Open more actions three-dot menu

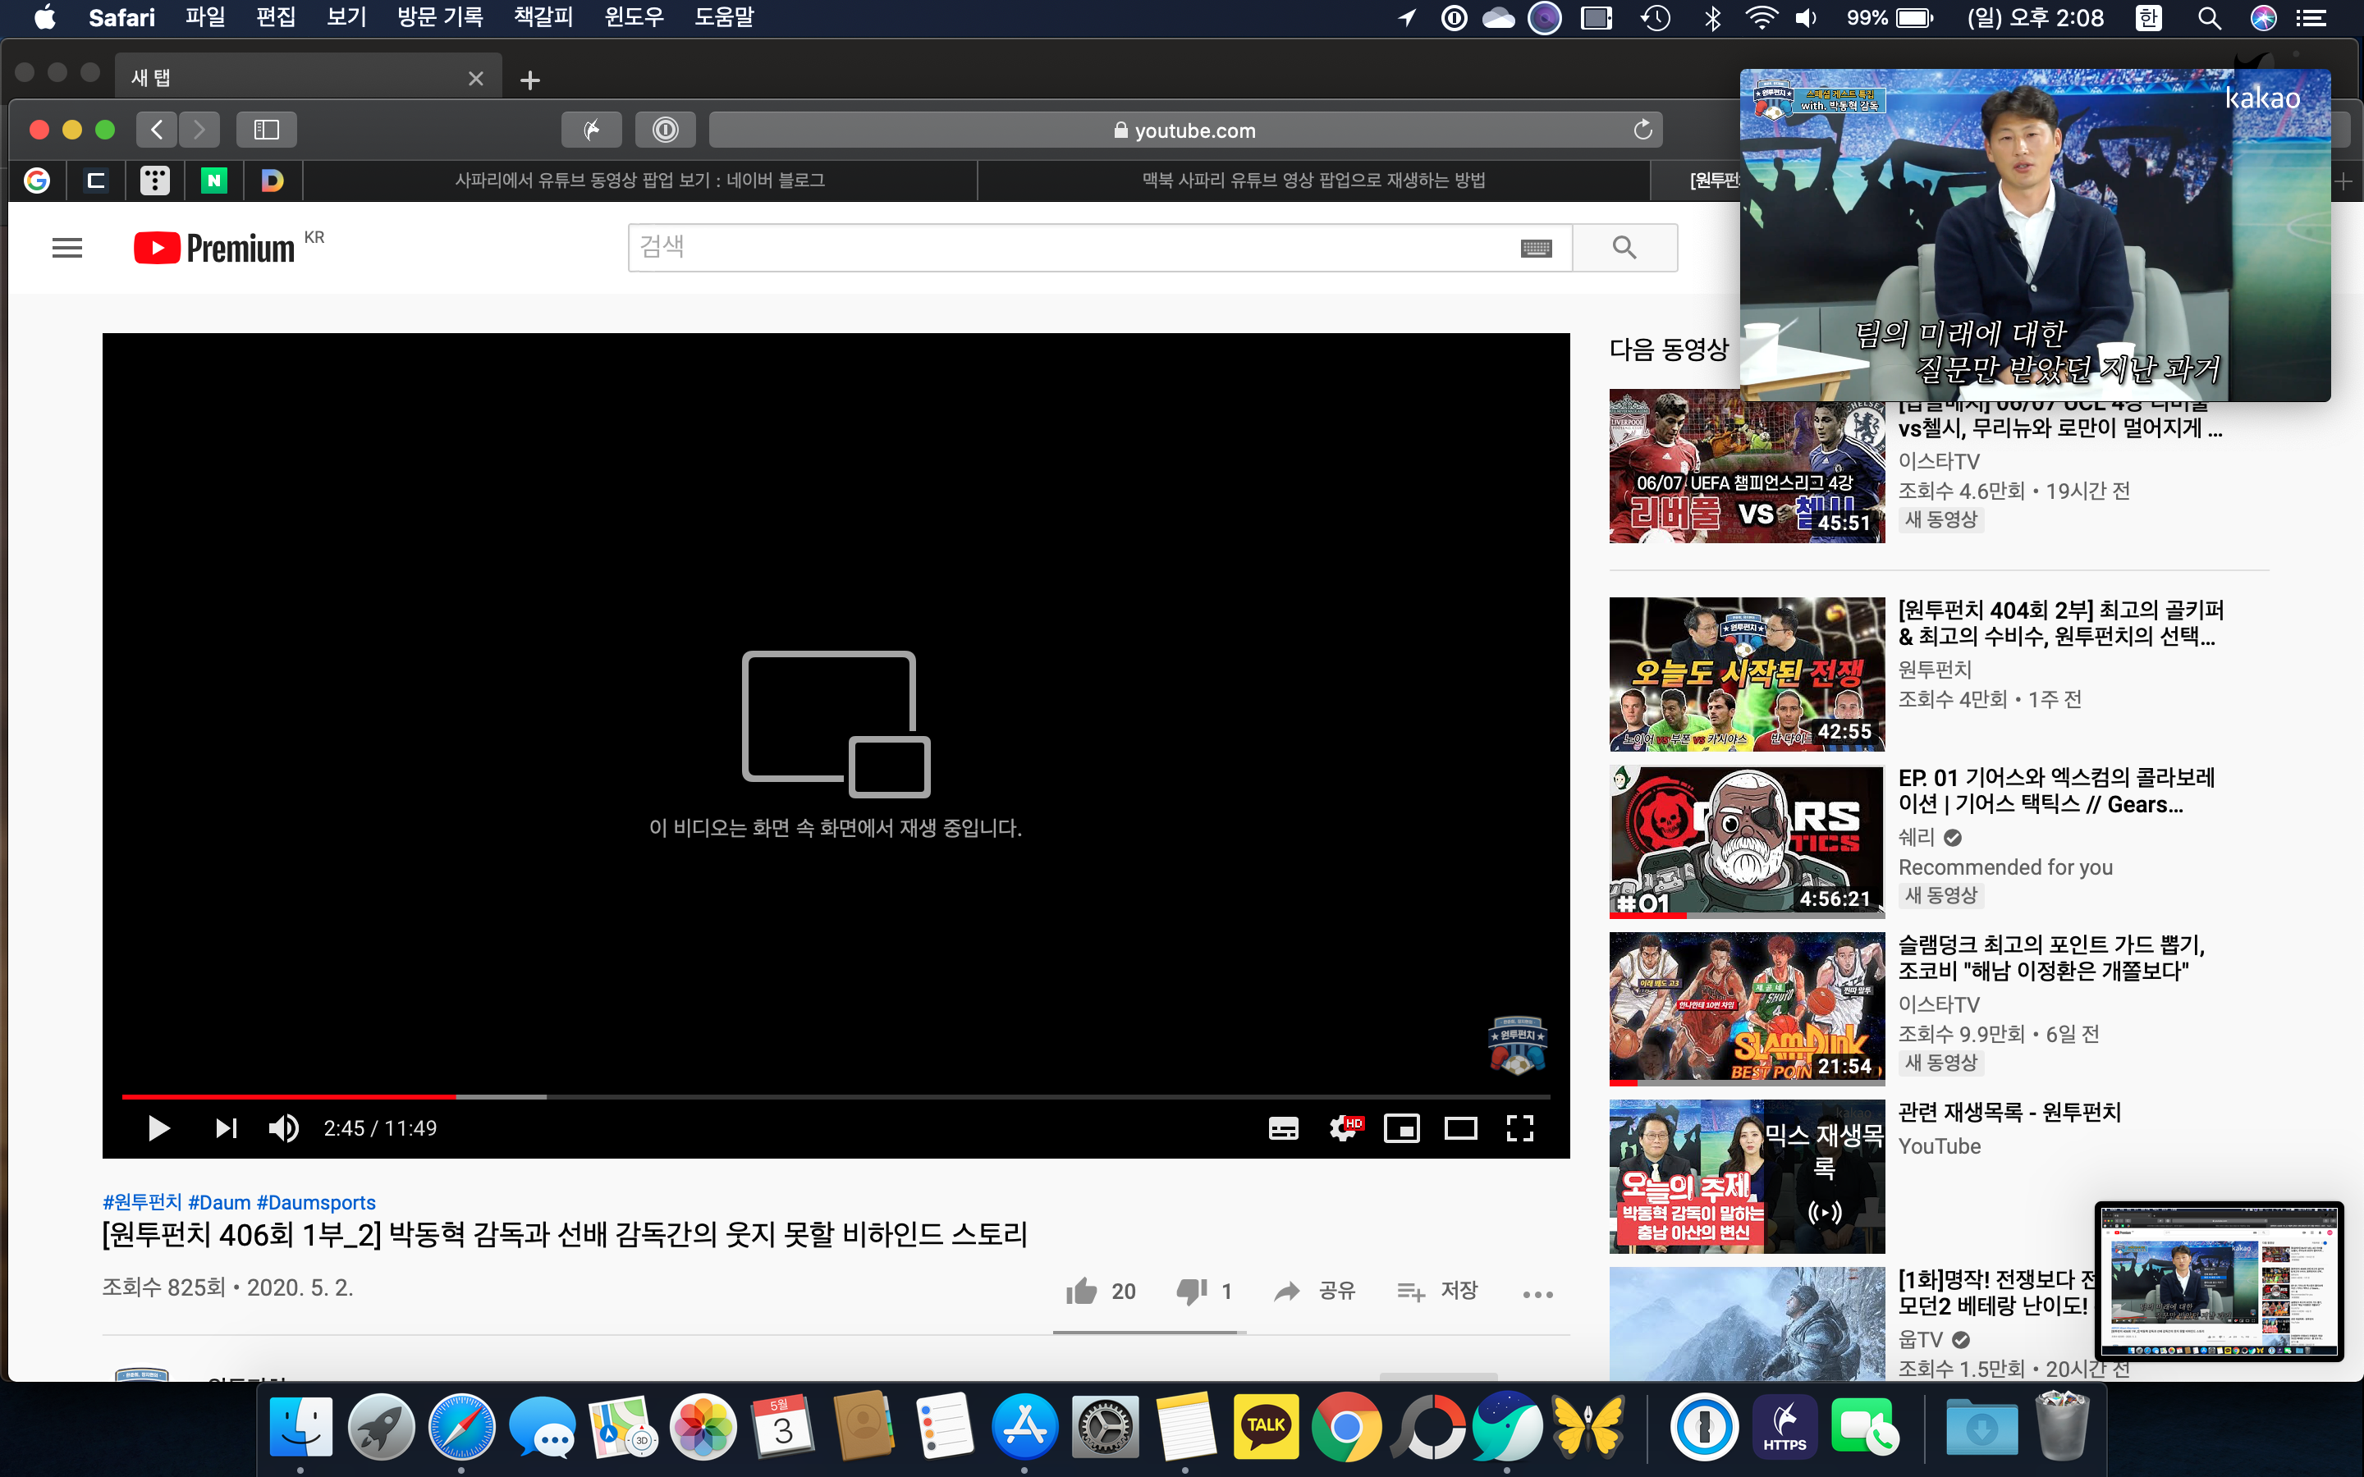[1537, 1294]
